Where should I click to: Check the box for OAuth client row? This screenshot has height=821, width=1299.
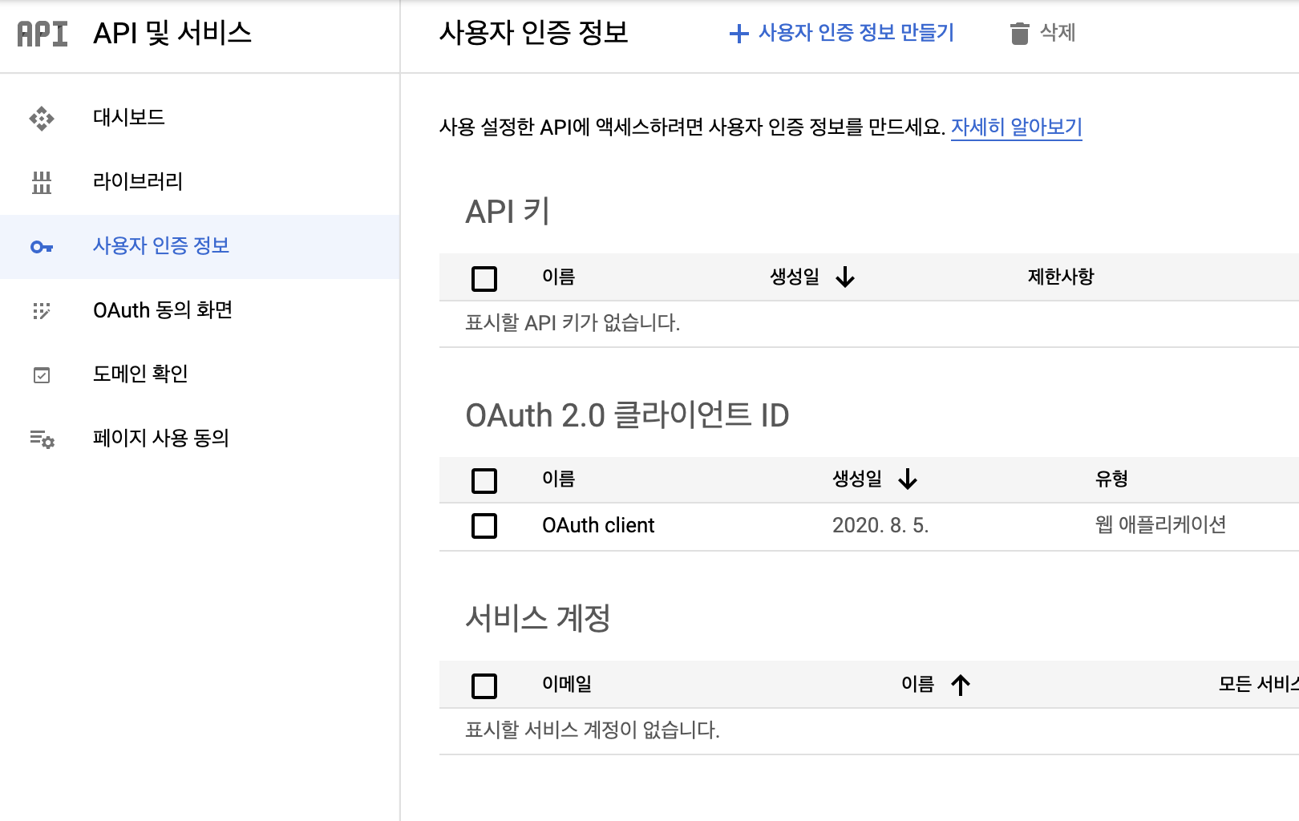click(484, 526)
